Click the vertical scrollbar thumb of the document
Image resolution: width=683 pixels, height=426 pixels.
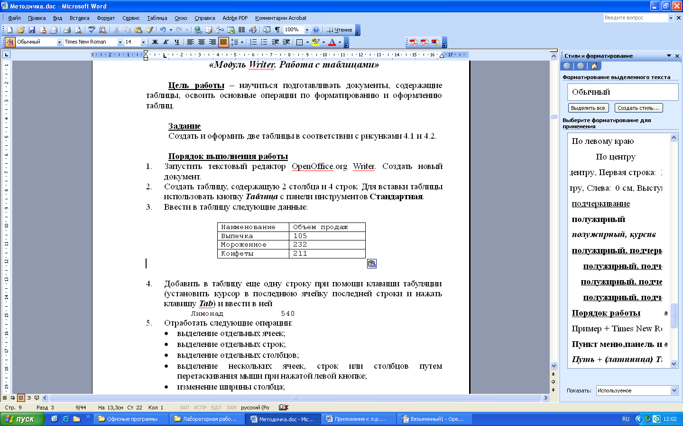[554, 116]
